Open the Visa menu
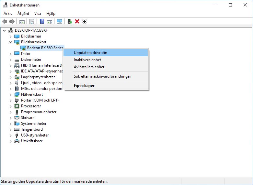253x185 pixels. [x=38, y=14]
